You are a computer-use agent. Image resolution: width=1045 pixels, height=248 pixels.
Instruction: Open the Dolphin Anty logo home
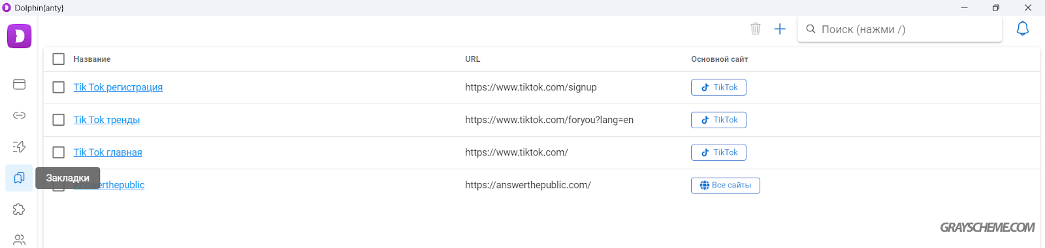20,36
